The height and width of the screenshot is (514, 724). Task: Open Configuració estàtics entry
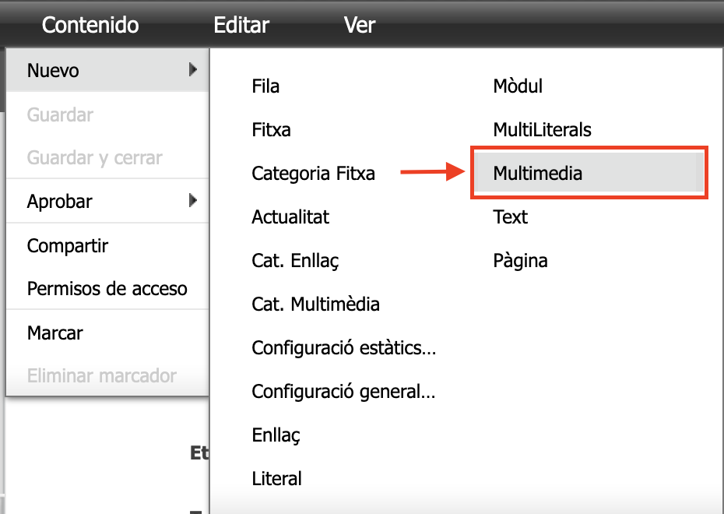point(343,347)
